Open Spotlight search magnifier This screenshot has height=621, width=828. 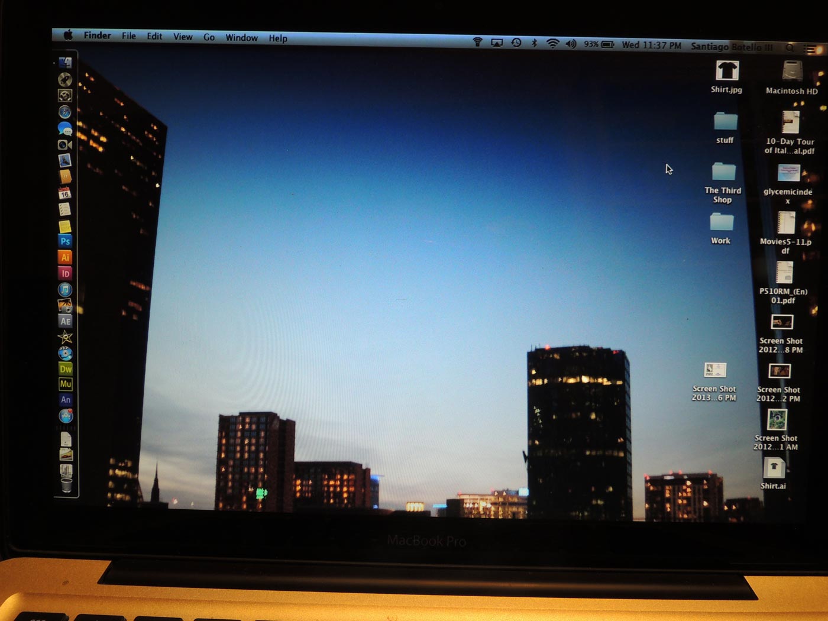(790, 47)
